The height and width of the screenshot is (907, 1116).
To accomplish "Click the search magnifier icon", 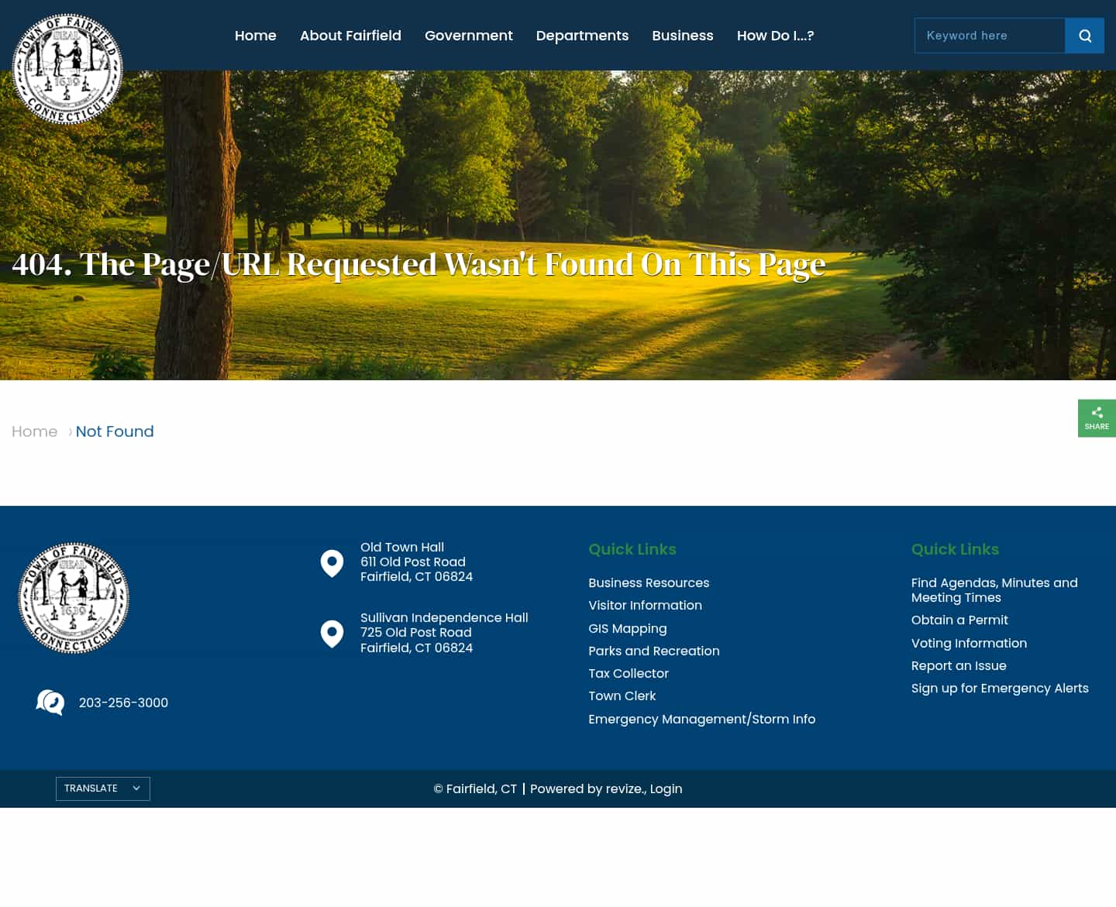I will click(1084, 35).
